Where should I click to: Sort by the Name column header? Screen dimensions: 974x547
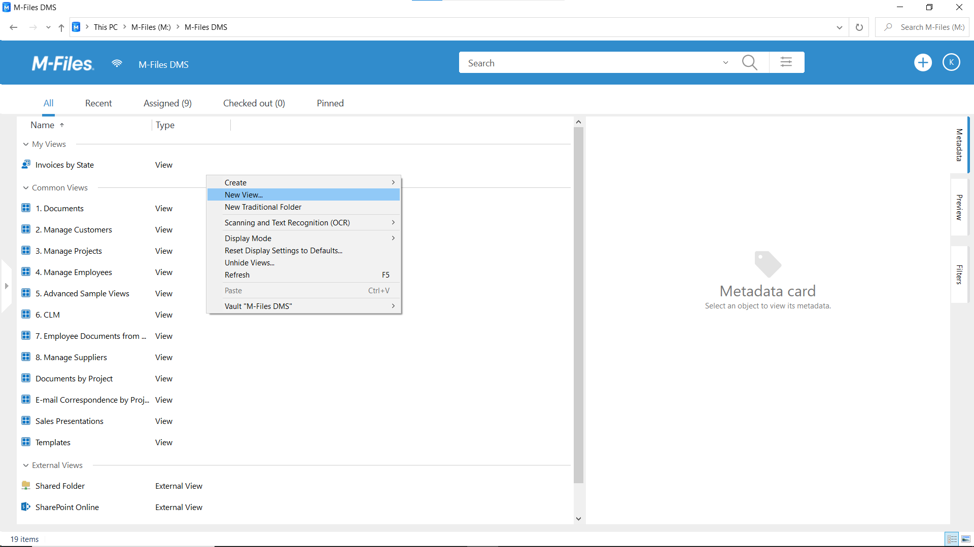click(43, 125)
